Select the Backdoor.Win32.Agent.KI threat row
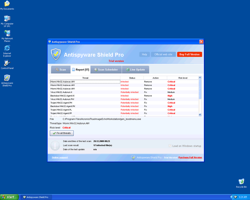The height and width of the screenshot is (200, 250). point(85,96)
